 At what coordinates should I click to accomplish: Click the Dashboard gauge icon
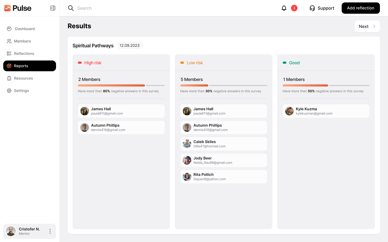click(9, 29)
